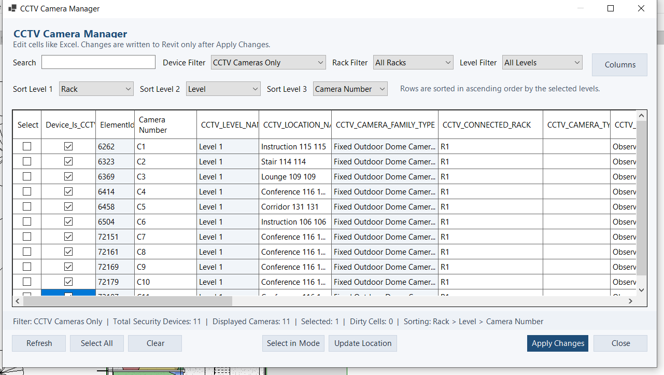Select the cell 'Corridor 131 131'

click(295, 206)
